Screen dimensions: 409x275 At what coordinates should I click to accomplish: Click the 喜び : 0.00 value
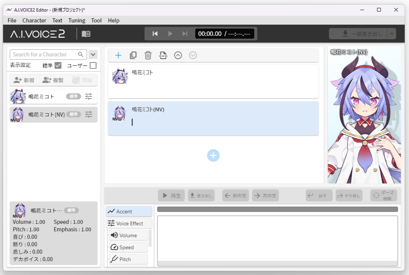pos(25,237)
